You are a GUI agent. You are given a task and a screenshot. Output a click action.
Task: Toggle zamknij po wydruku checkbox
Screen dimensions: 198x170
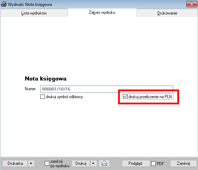pyautogui.click(x=47, y=163)
